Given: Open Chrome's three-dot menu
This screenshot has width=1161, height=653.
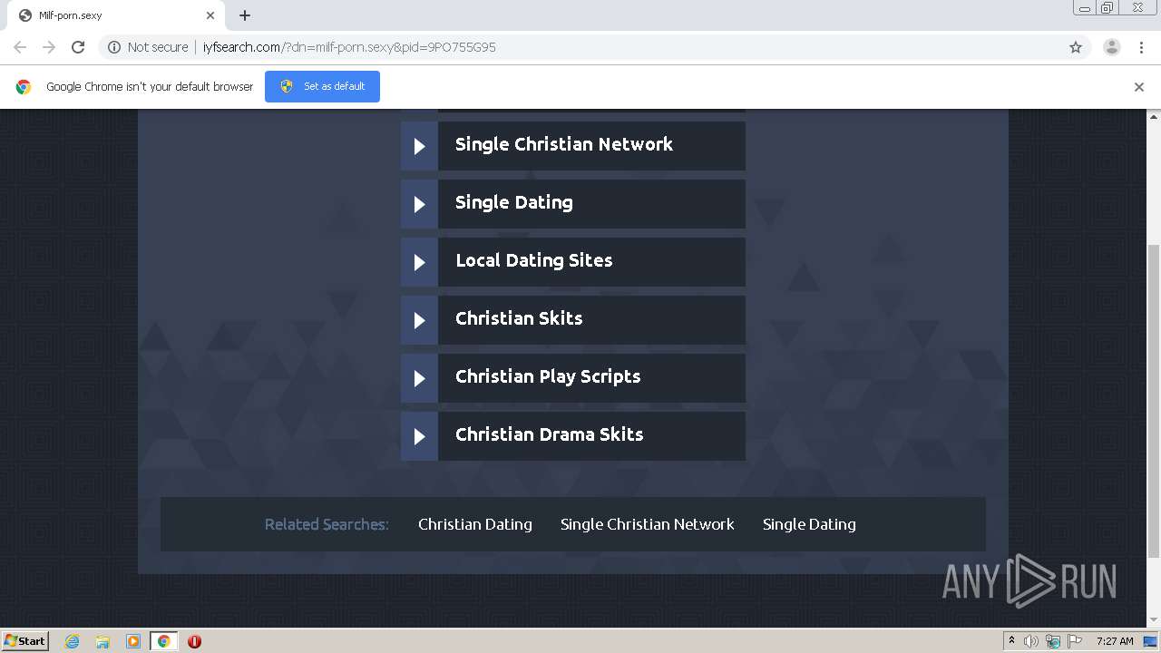Looking at the screenshot, I should pos(1141,47).
